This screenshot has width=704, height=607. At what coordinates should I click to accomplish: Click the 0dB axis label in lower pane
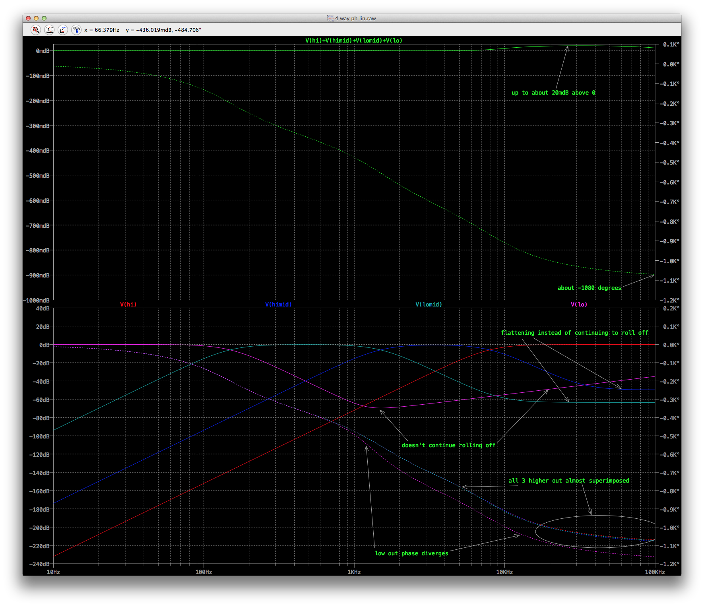(44, 345)
